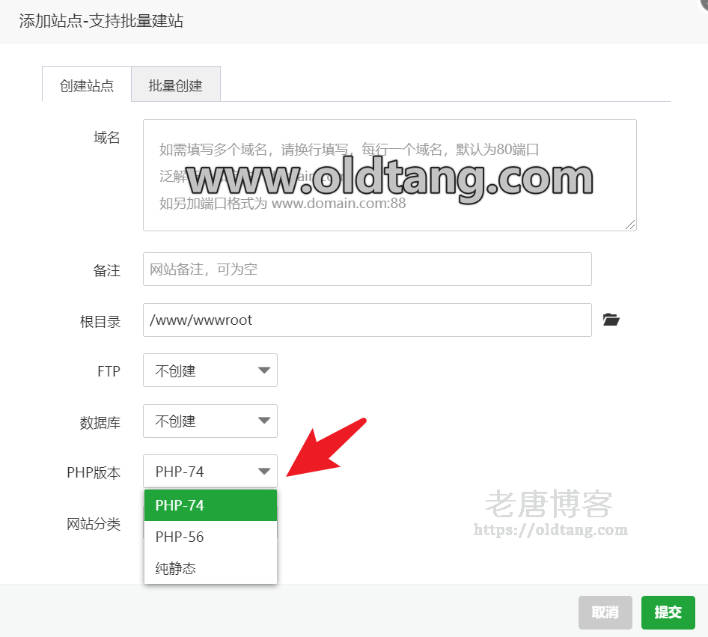
Task: Open the 数据库 dropdown
Action: tap(210, 421)
